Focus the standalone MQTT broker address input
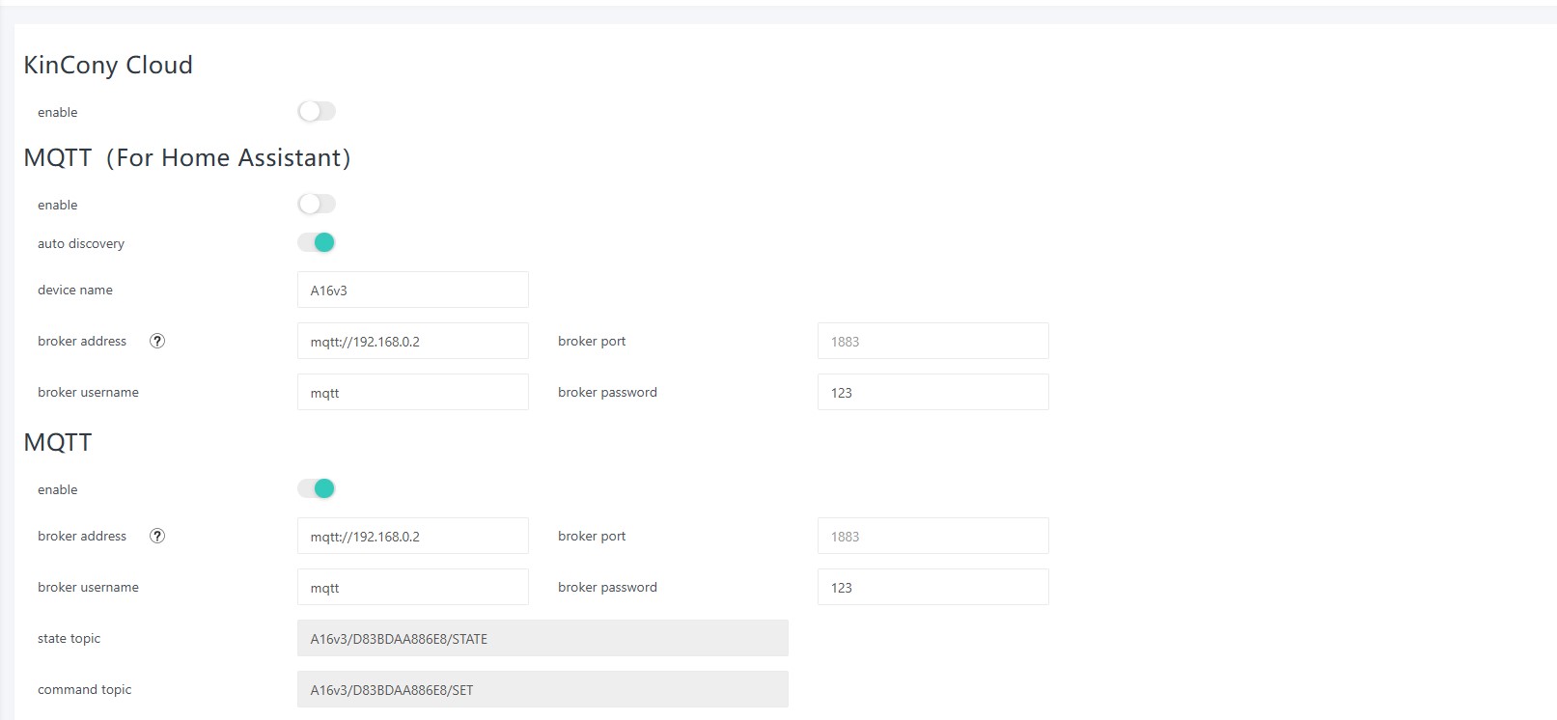This screenshot has width=1557, height=720. pos(412,536)
